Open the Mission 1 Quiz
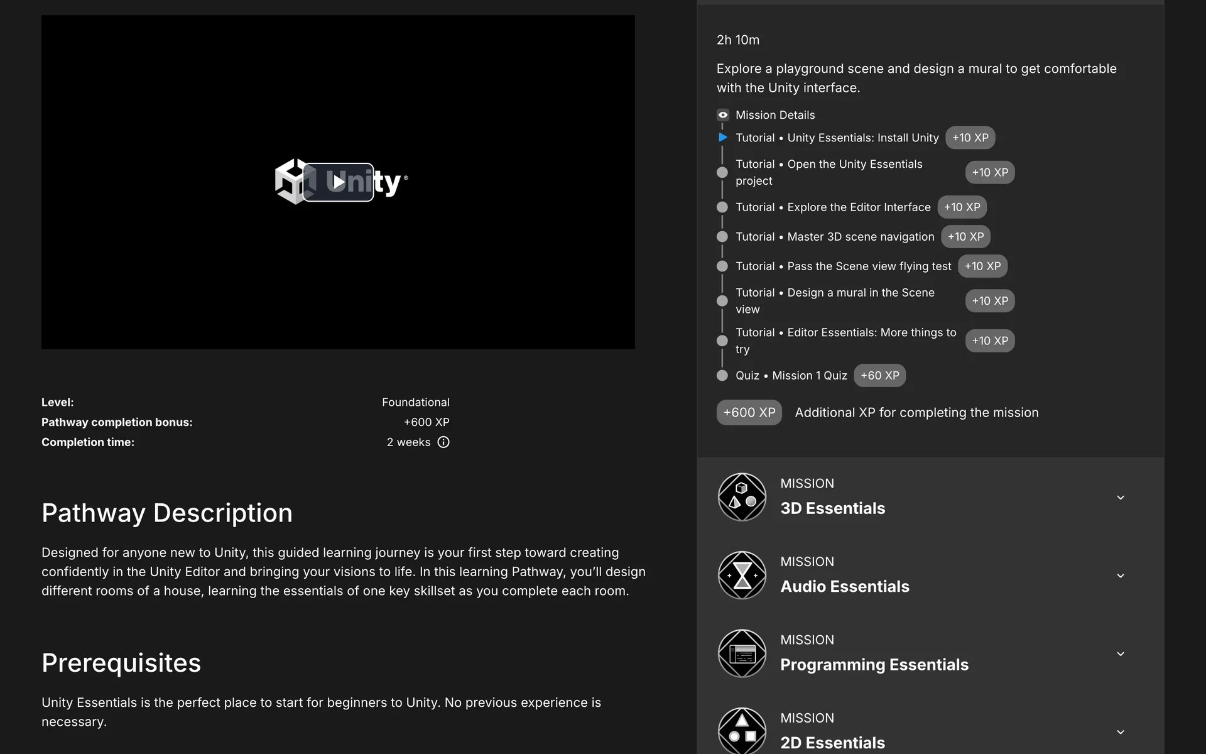The width and height of the screenshot is (1206, 754). click(x=791, y=376)
